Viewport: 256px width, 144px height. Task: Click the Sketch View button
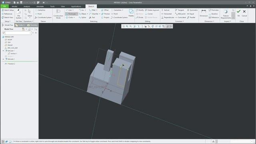click(x=7, y=18)
